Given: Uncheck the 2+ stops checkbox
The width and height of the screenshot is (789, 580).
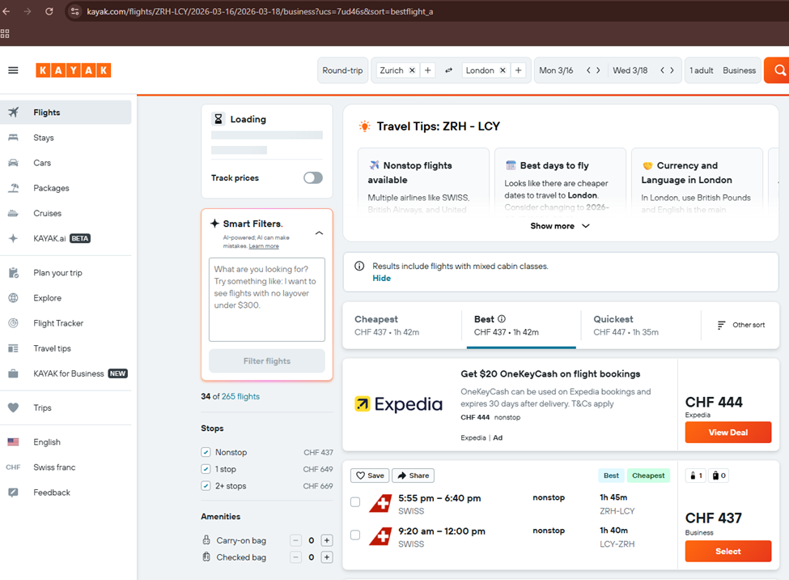Looking at the screenshot, I should tap(206, 486).
